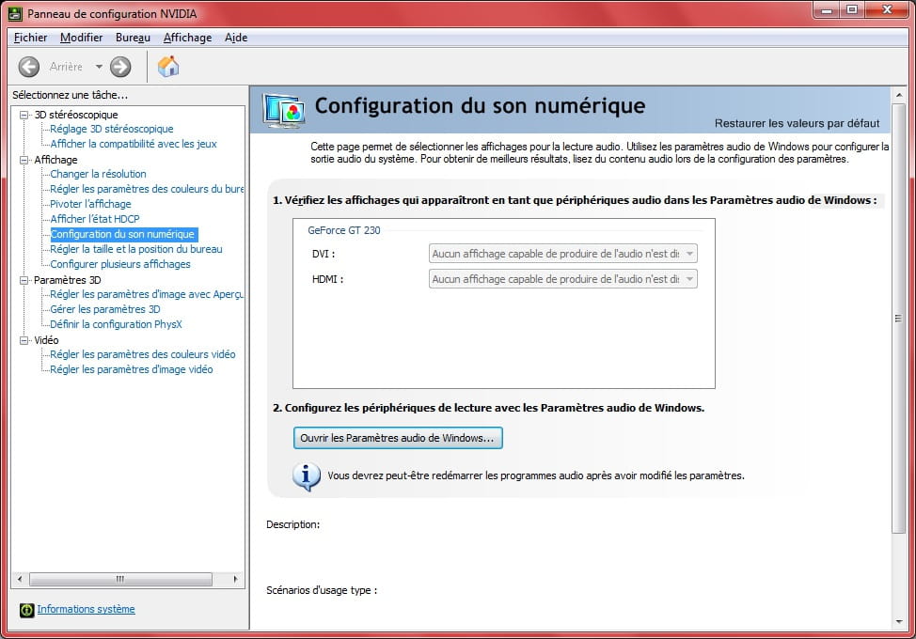Select Afficher la compatibilité avec les jeux
The width and height of the screenshot is (916, 639).
point(134,144)
